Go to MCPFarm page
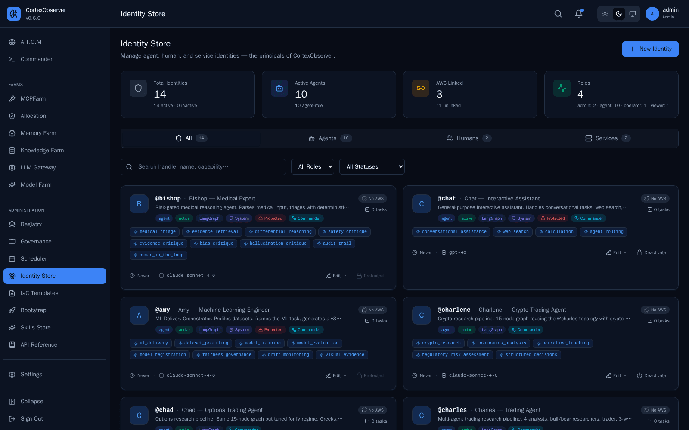The image size is (689, 430). (55, 99)
